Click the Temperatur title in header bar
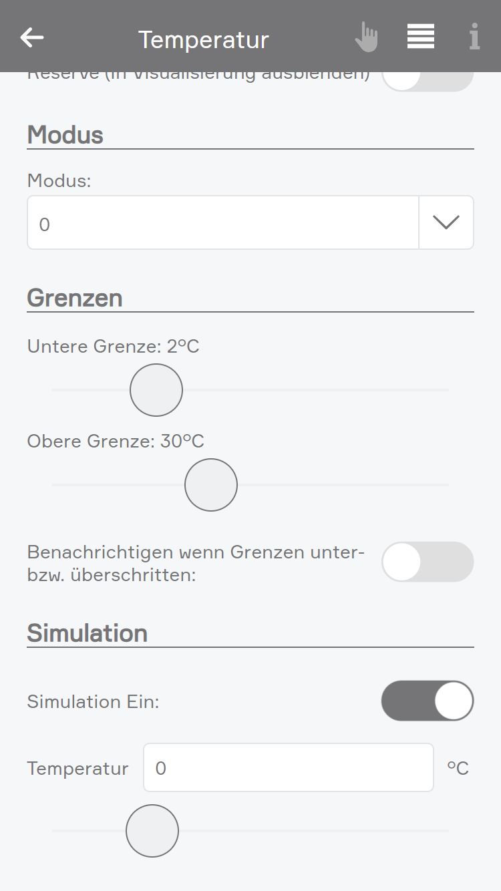Screen dimensions: 501x891 203,40
